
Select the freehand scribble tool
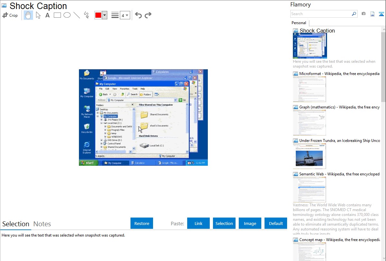86,15
